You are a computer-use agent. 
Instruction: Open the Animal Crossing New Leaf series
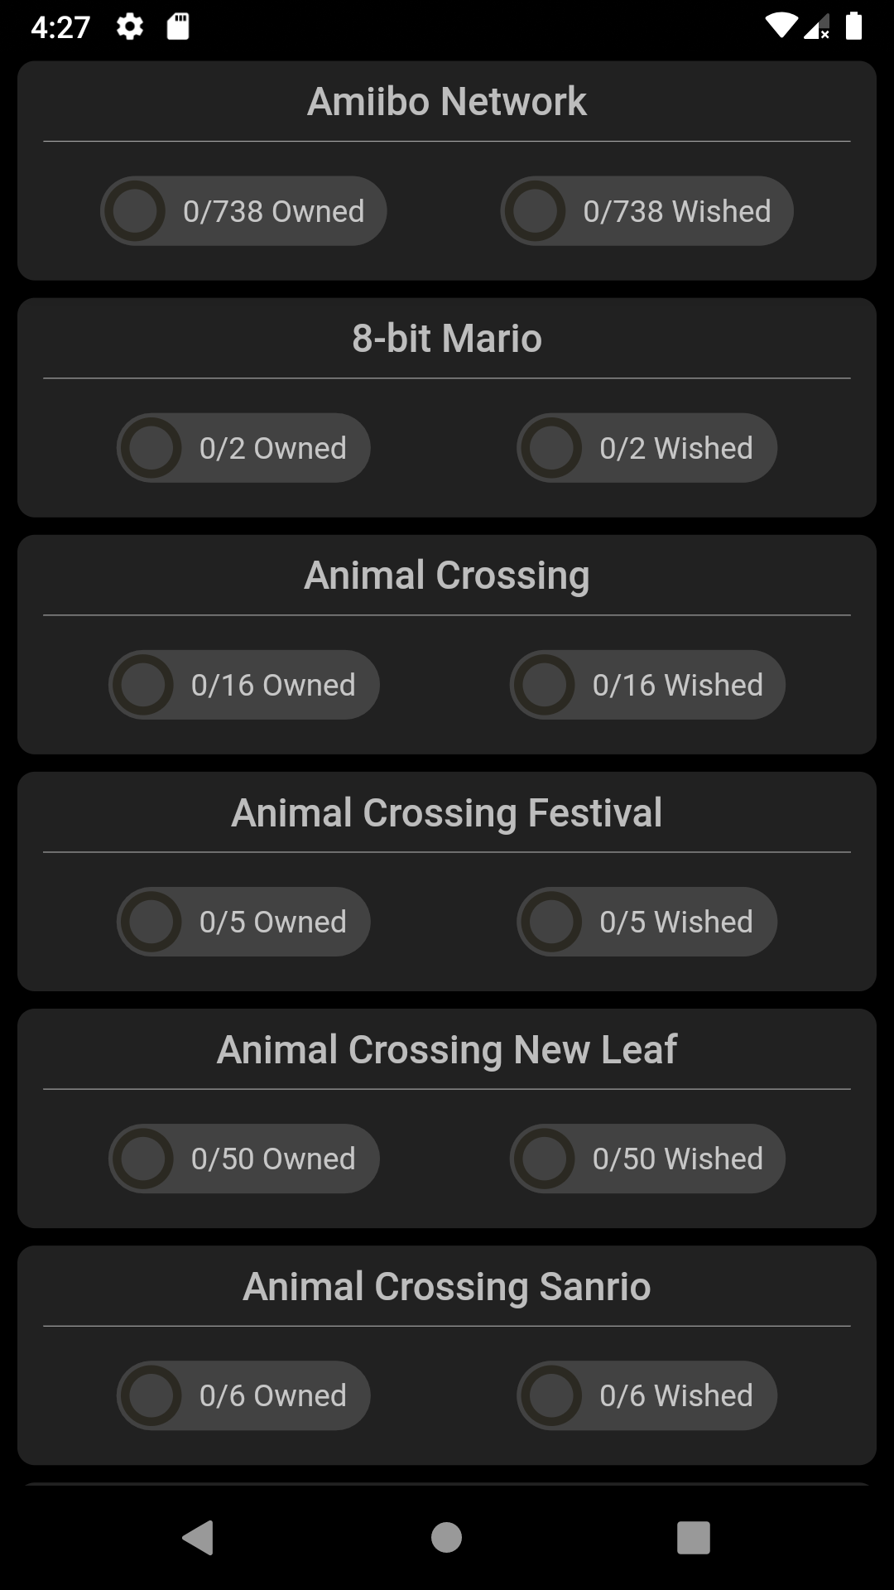pos(447,1049)
